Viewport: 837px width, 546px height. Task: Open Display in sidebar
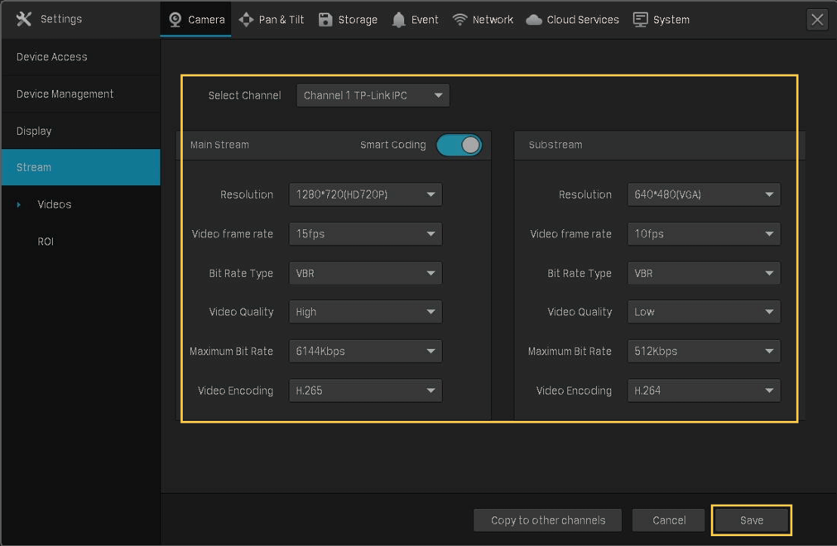pyautogui.click(x=80, y=131)
